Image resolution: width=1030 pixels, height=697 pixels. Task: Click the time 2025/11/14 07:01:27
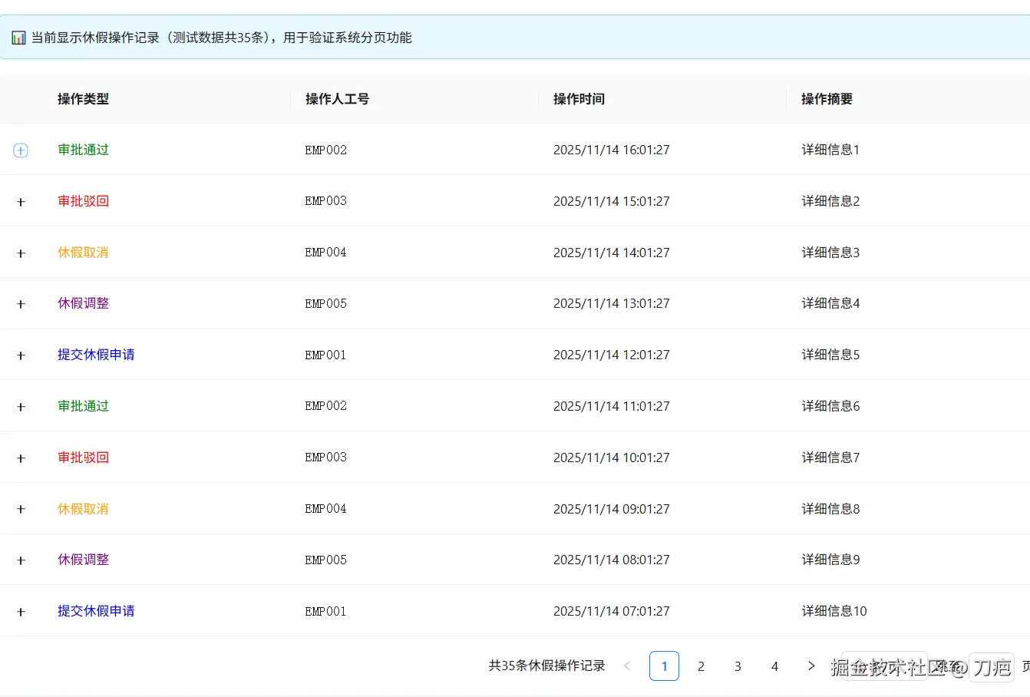pos(612,611)
